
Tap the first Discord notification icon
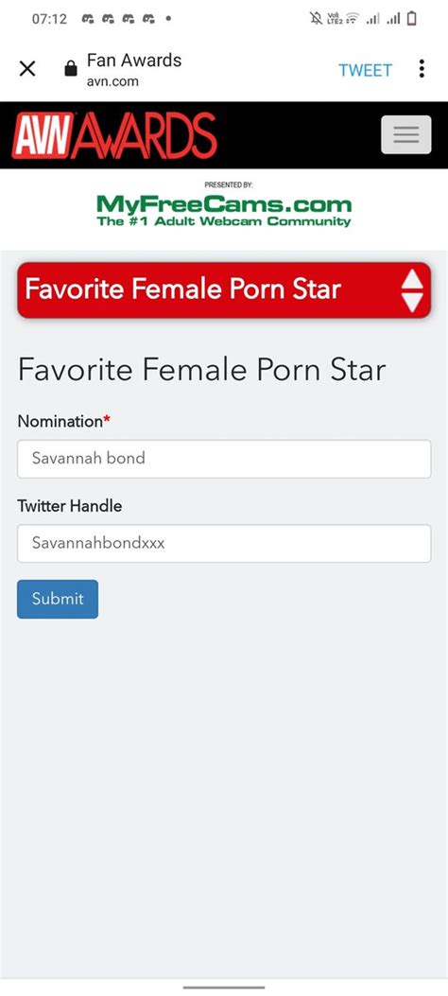[88, 19]
